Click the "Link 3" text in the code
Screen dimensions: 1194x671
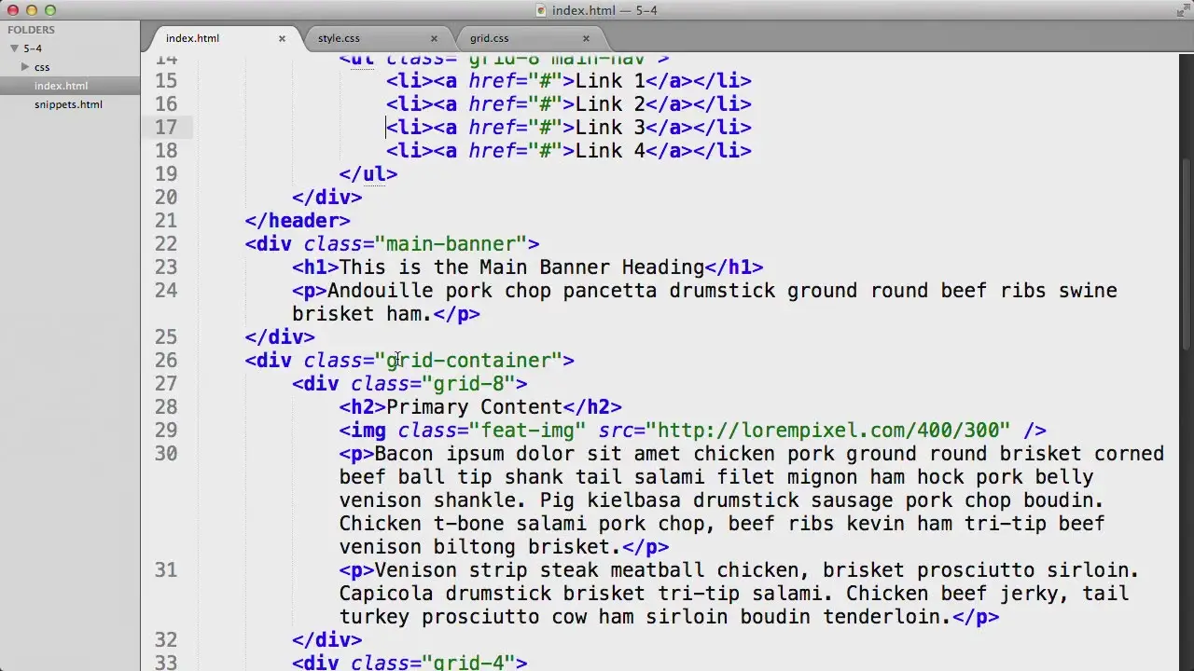pos(610,128)
